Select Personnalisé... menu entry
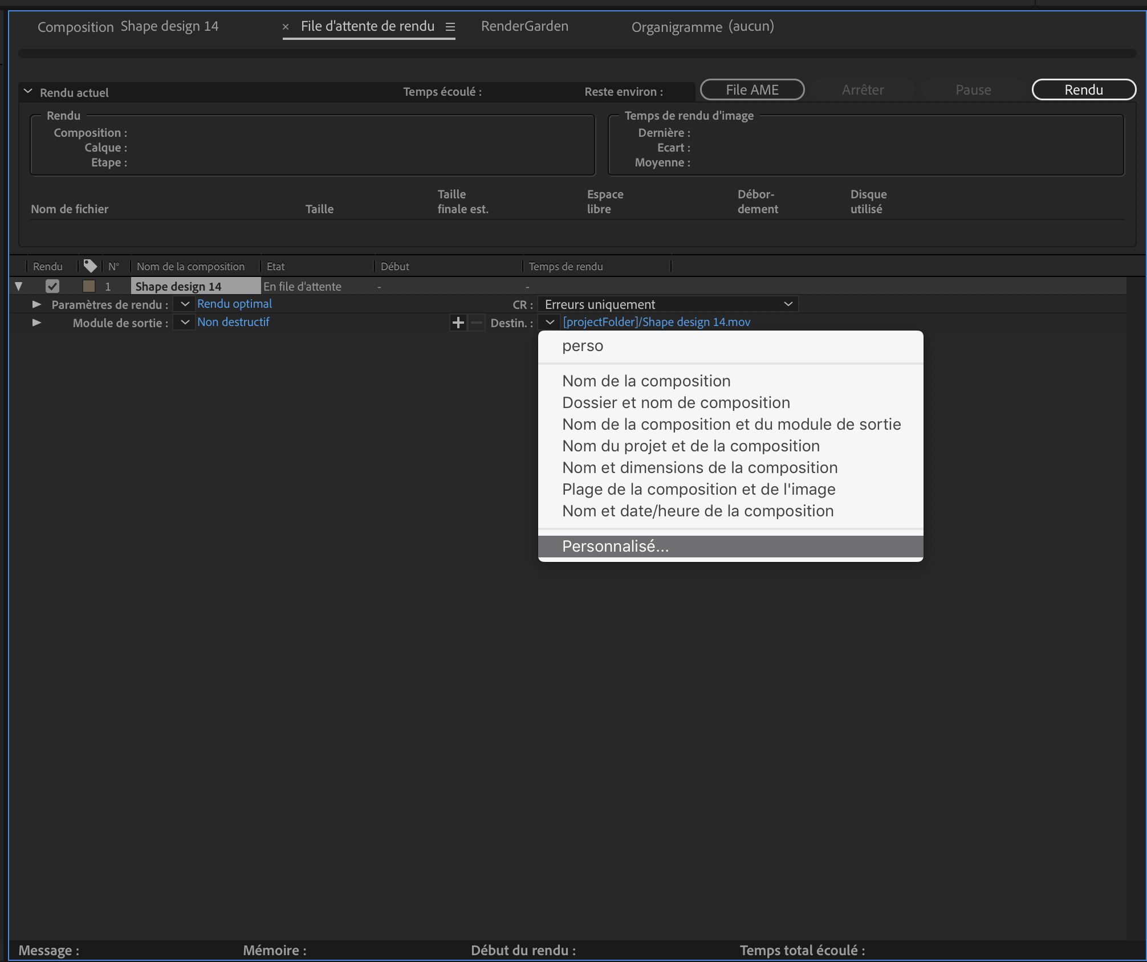The height and width of the screenshot is (962, 1147). (731, 546)
